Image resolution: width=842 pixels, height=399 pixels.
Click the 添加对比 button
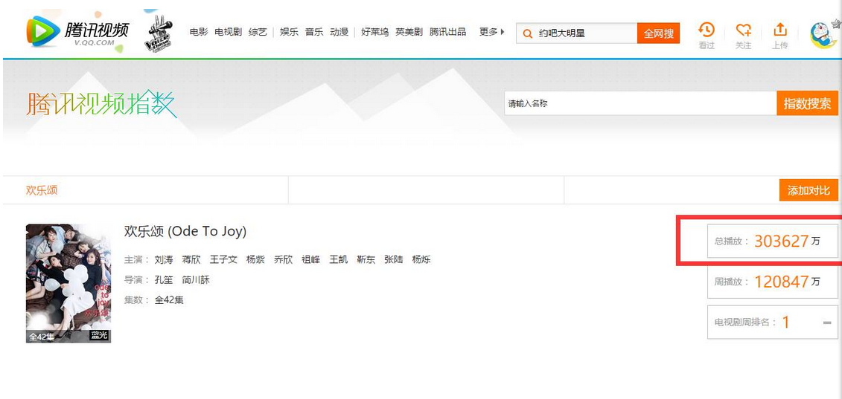coord(808,190)
